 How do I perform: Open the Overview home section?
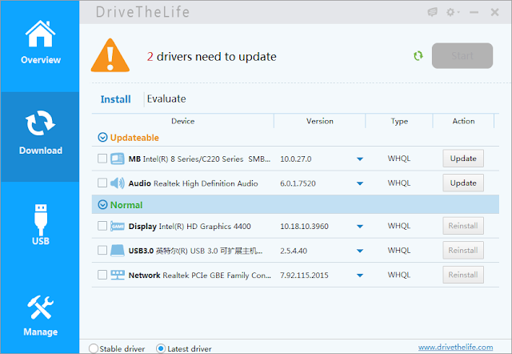[x=41, y=42]
